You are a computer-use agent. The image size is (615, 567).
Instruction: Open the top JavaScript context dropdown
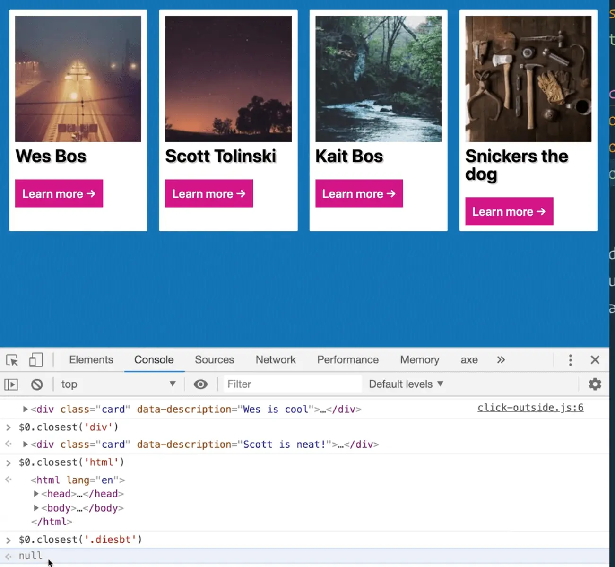coord(118,384)
